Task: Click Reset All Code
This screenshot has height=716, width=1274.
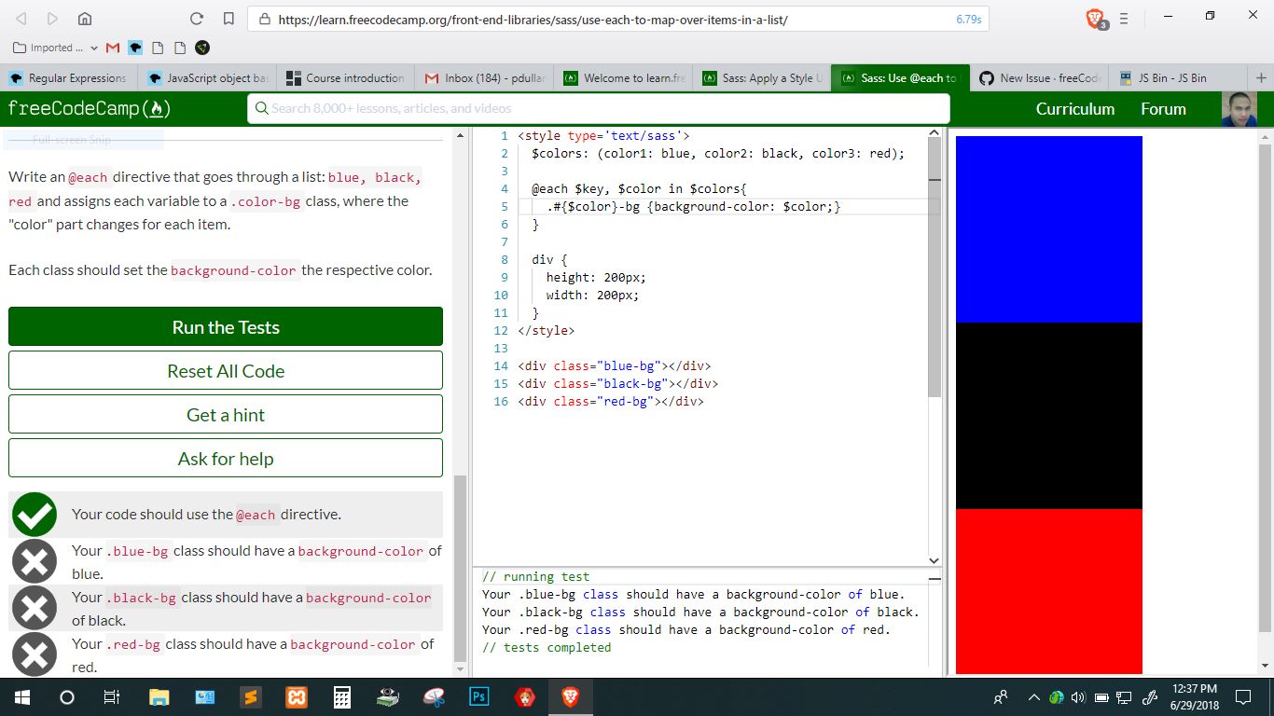Action: (226, 371)
